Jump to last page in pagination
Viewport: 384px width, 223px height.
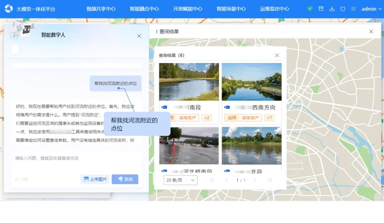click(270, 180)
